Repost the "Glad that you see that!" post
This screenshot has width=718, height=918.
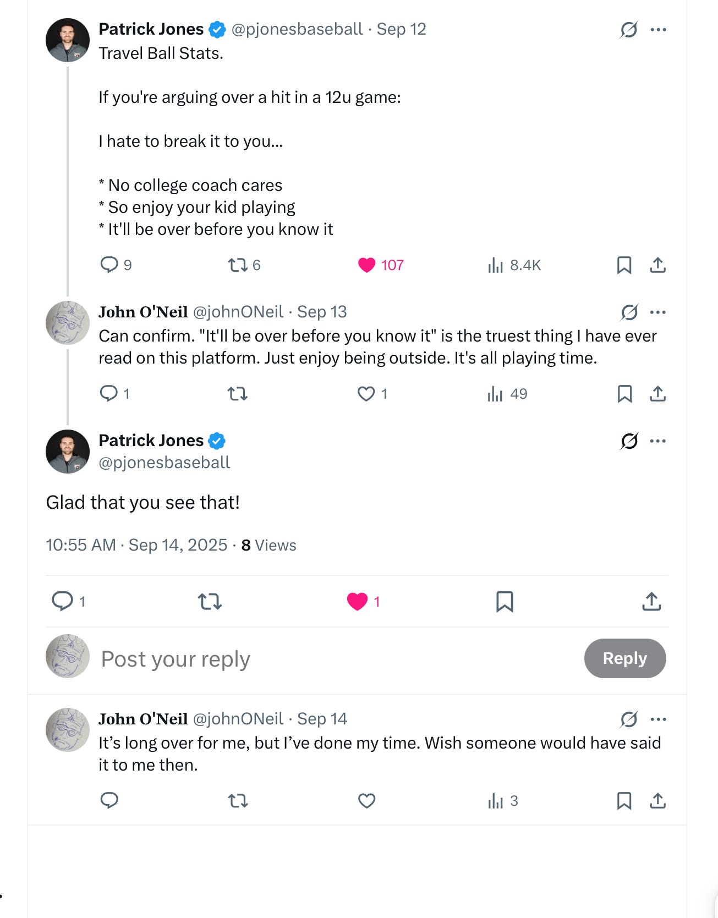point(210,602)
